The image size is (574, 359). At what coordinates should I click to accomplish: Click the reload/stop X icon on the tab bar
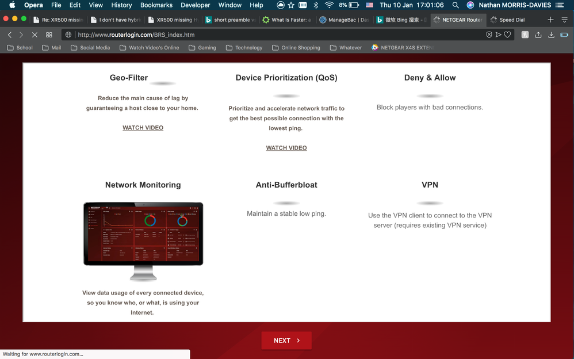(35, 35)
